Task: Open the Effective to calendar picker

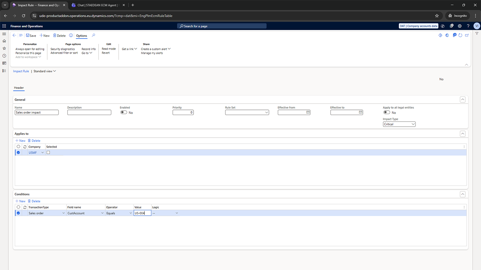Action: 361,112
